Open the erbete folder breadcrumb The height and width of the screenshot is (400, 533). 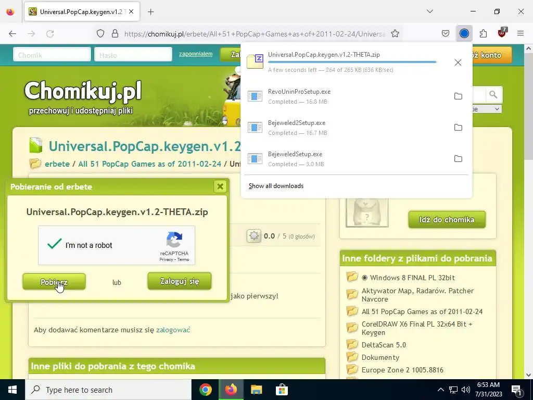click(57, 164)
